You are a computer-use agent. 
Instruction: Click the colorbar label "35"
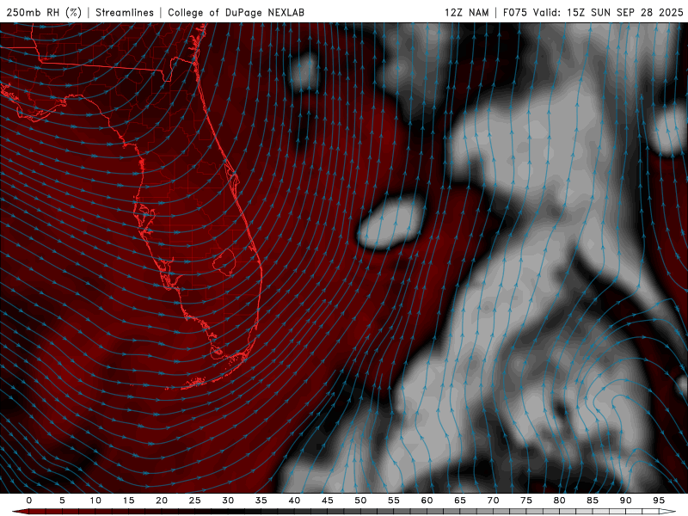click(261, 501)
